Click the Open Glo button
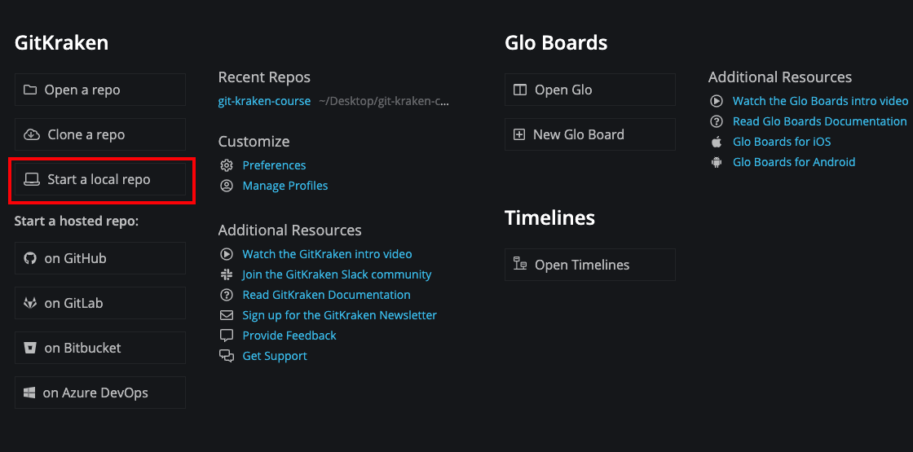Viewport: 913px width, 452px height. [590, 90]
